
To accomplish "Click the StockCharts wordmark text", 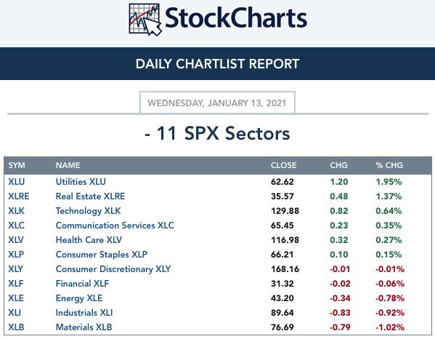I will tap(236, 18).
